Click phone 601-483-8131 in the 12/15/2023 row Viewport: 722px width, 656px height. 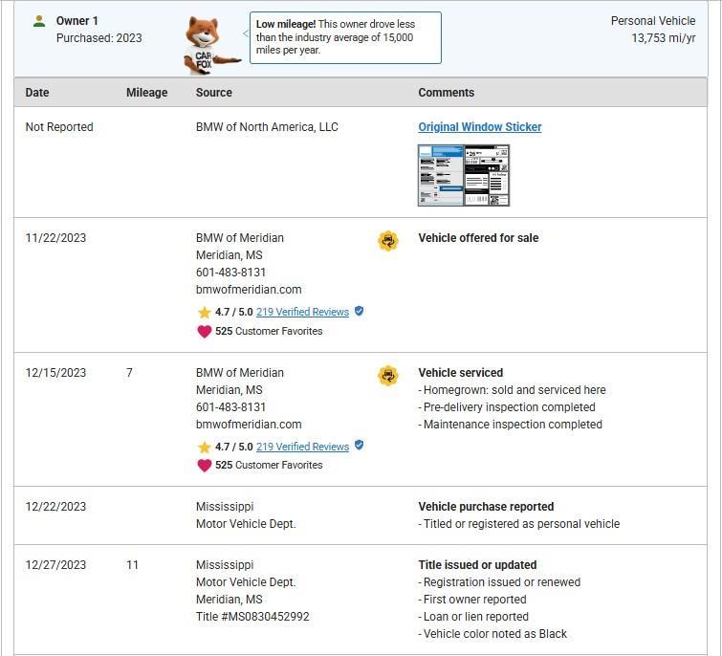[x=230, y=407]
